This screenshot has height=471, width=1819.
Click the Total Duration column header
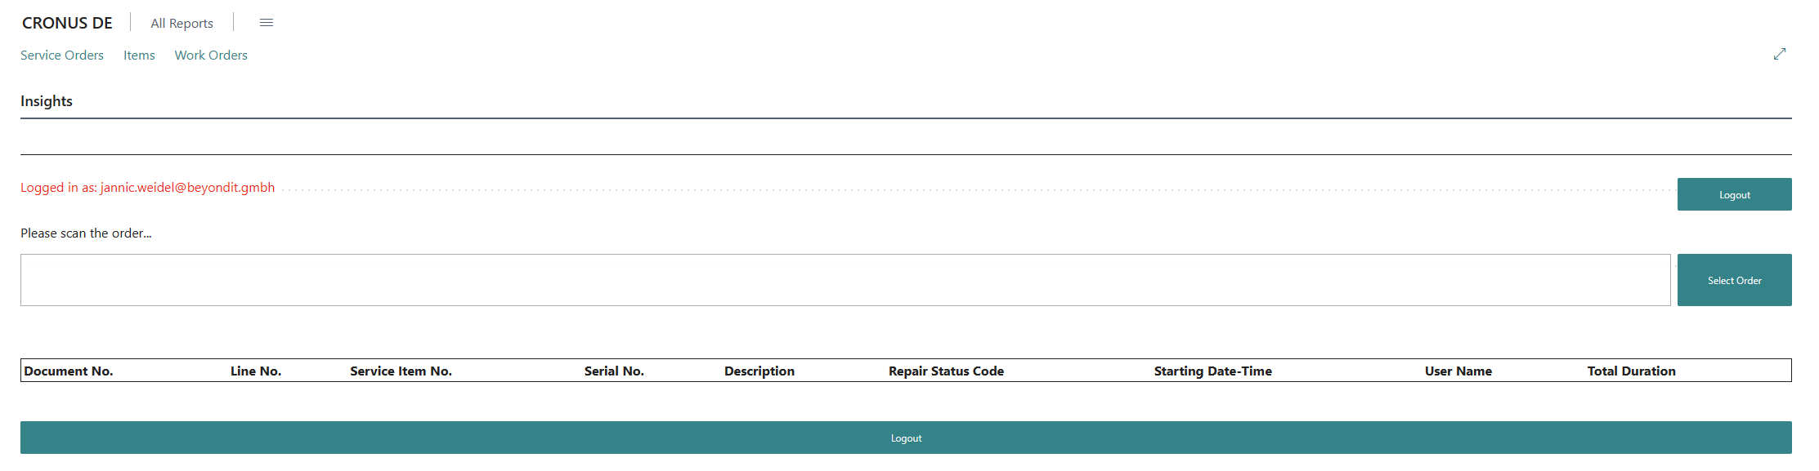coord(1631,371)
